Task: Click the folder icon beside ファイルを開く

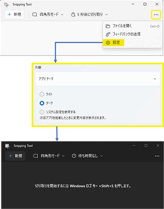Action: tap(108, 26)
